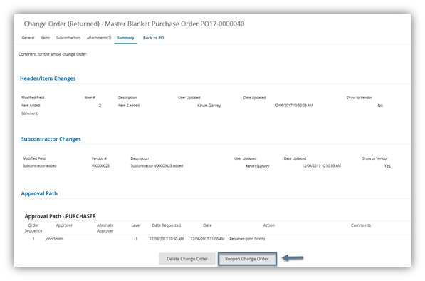Click 'Approval Path - PURCHASER' subheading
425x281 pixels.
[x=61, y=216]
